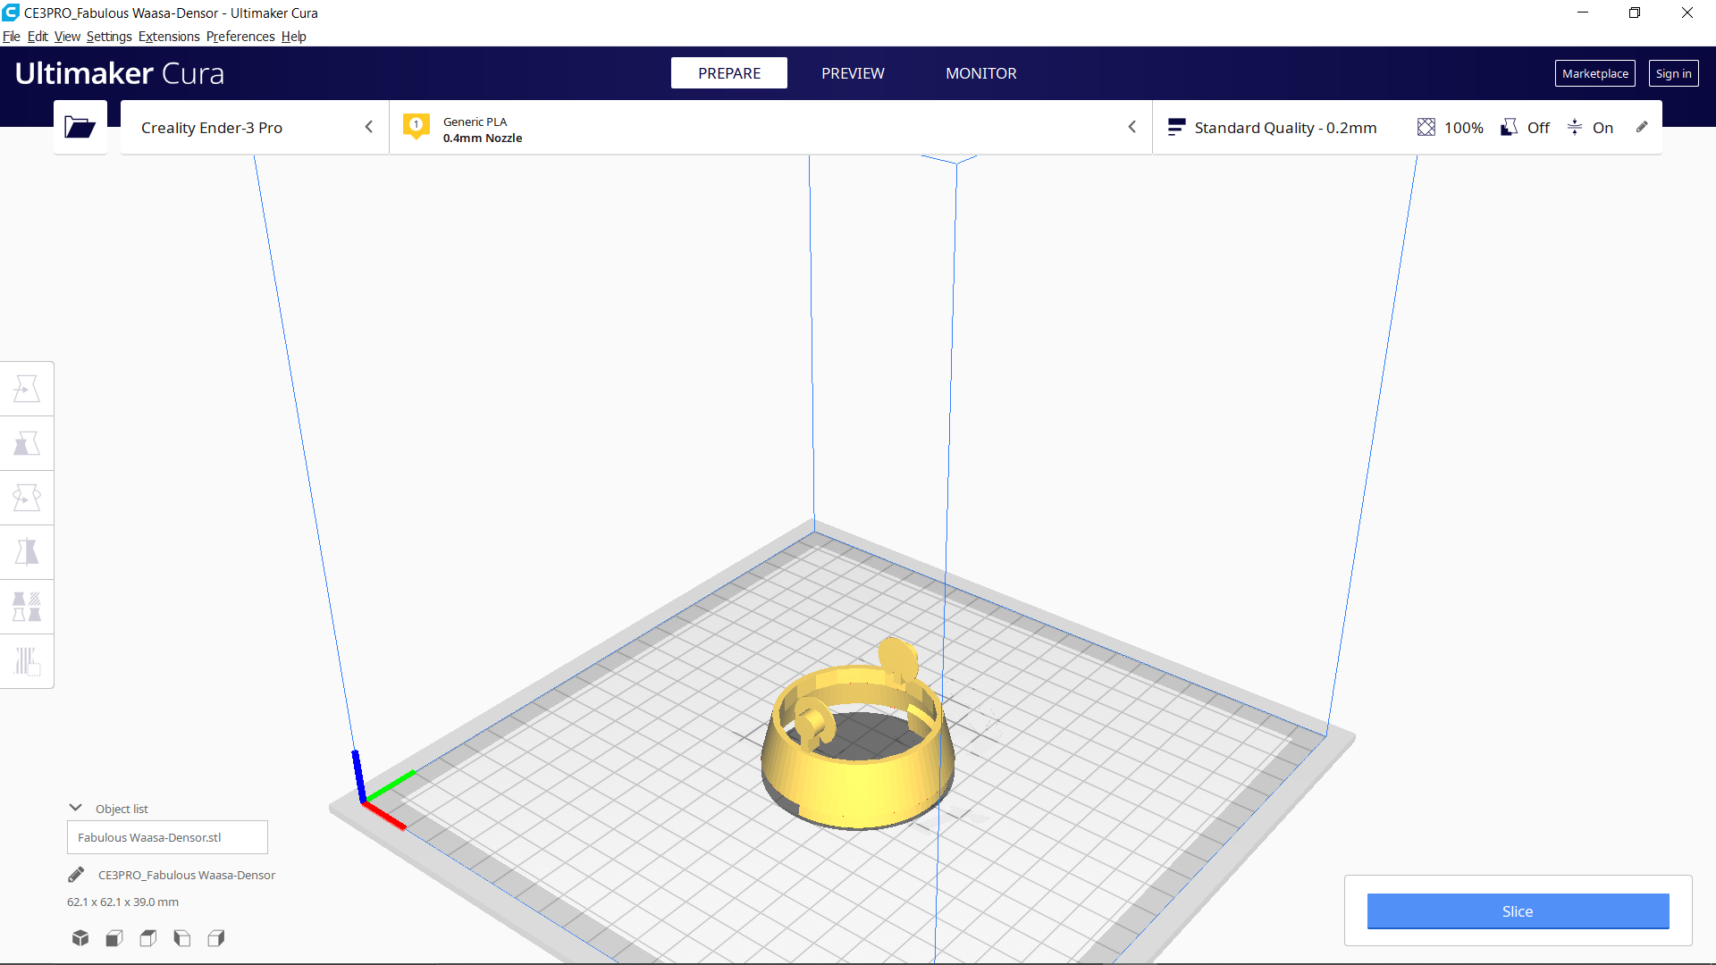Toggle adhesion setting from On
The width and height of the screenshot is (1716, 965).
(x=1592, y=128)
